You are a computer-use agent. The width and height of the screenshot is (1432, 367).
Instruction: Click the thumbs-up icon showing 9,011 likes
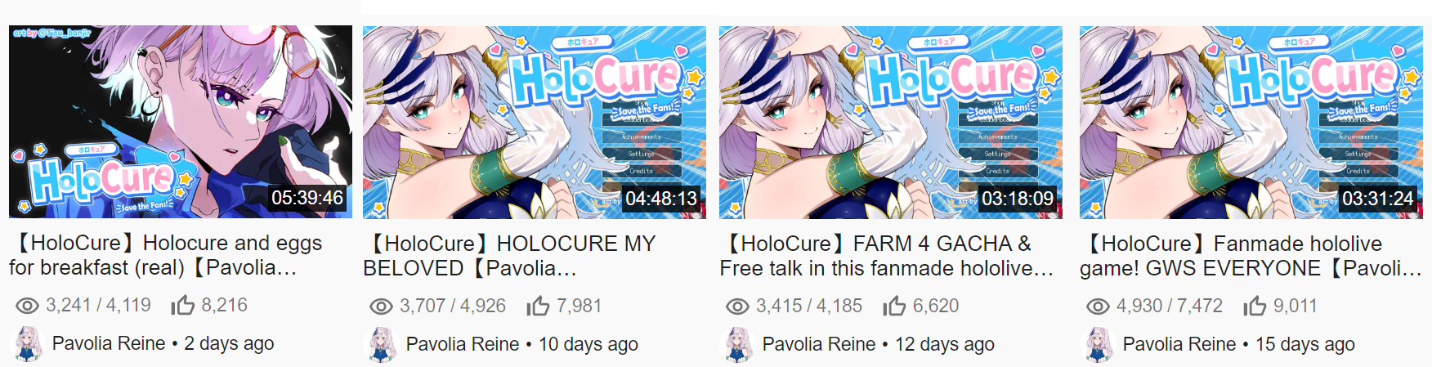pyautogui.click(x=1255, y=306)
